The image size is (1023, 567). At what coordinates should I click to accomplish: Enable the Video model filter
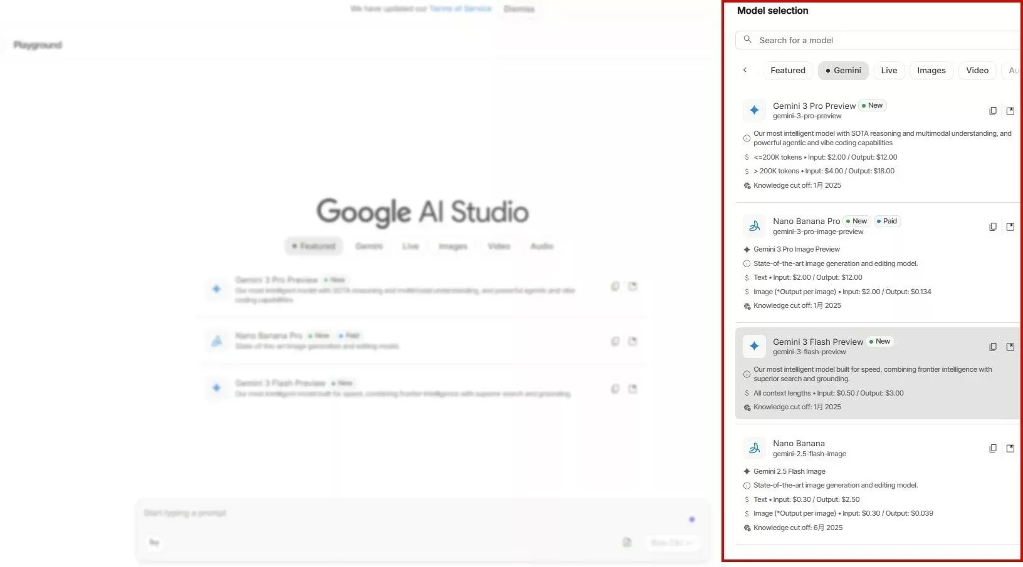(977, 70)
